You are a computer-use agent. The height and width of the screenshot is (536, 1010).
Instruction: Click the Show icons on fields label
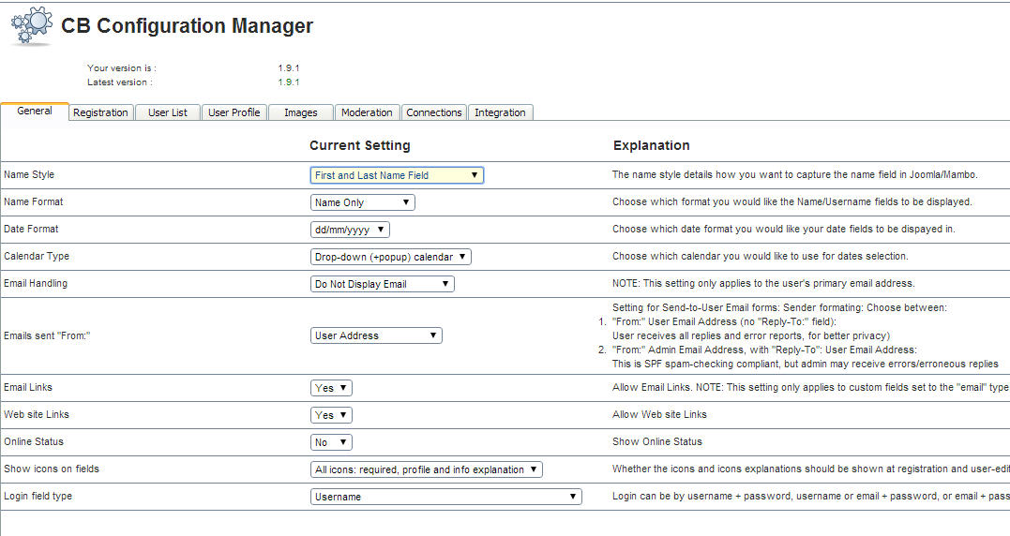(x=52, y=469)
